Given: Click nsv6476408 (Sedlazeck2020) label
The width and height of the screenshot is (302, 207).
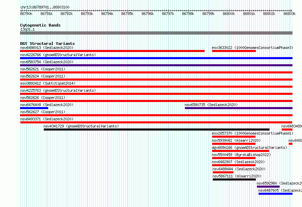Looking at the screenshot, I should pos(47,105).
